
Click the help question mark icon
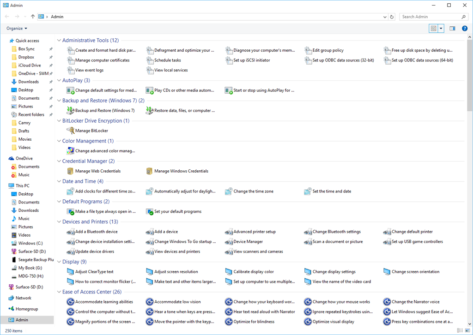[465, 29]
